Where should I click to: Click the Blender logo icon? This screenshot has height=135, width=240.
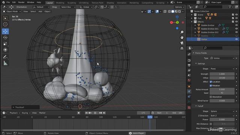click(x=3, y=3)
